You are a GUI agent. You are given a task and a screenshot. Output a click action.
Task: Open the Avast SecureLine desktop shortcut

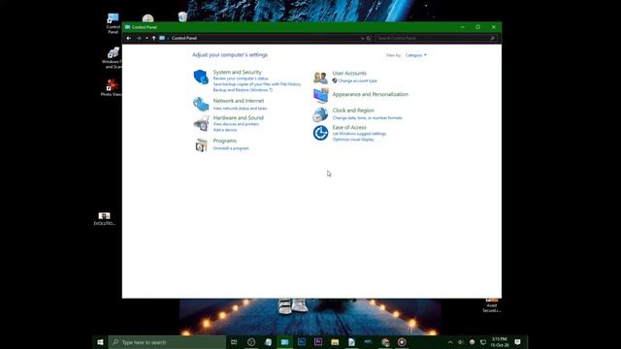[x=492, y=305]
